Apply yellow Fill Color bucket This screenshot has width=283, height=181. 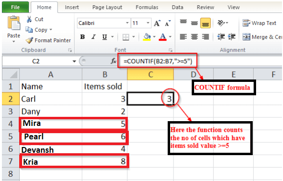coord(147,37)
